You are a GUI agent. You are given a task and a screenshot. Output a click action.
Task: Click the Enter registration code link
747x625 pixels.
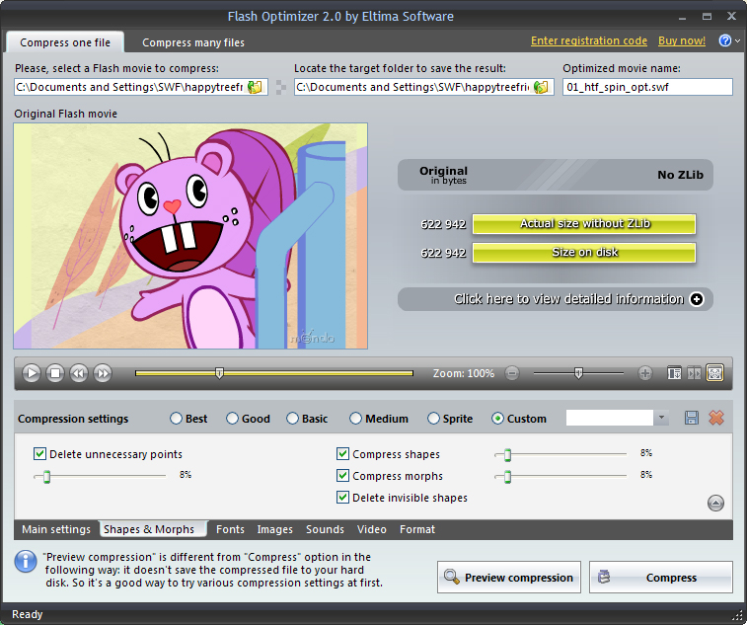pyautogui.click(x=588, y=40)
